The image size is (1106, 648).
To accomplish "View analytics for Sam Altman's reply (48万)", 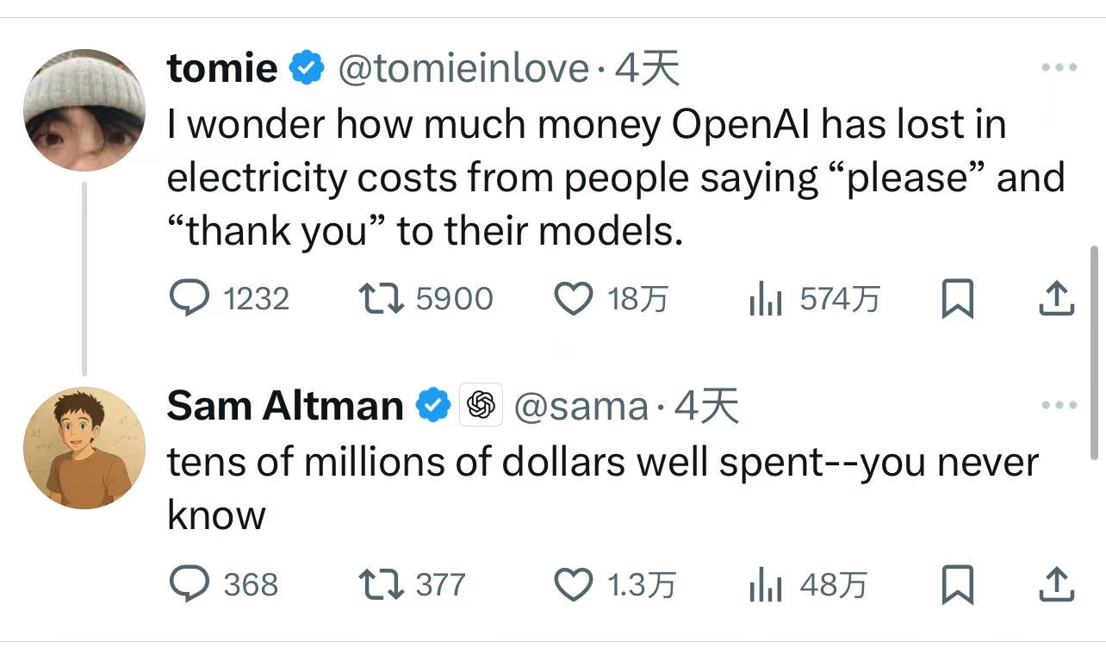I will 765,585.
